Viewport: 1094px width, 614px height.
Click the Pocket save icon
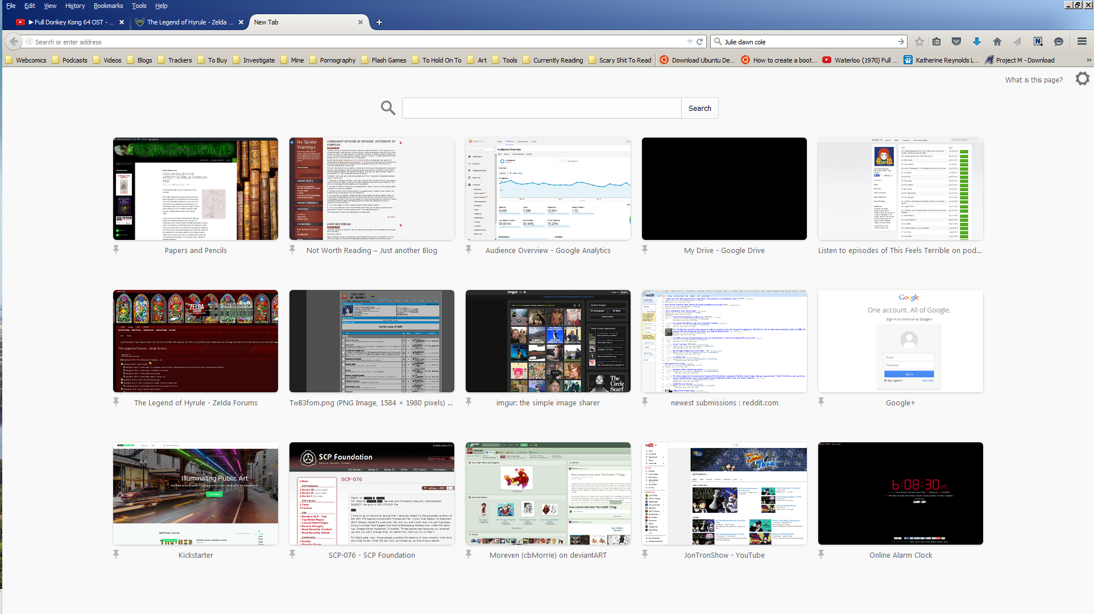click(x=956, y=42)
